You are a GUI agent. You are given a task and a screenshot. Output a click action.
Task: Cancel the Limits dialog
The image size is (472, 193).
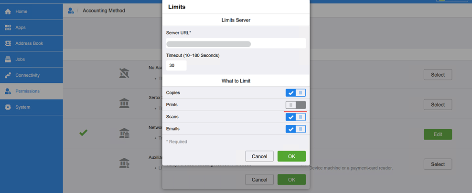pyautogui.click(x=259, y=156)
